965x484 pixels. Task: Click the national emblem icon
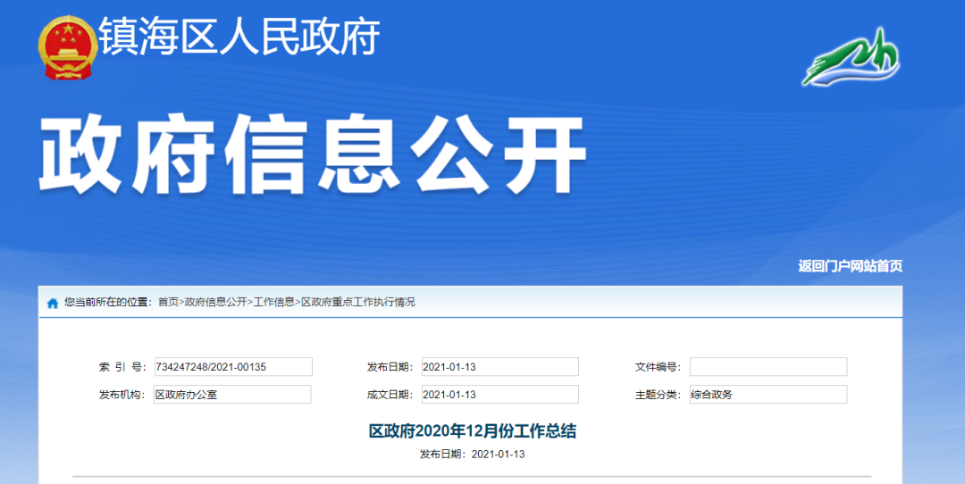pyautogui.click(x=67, y=46)
